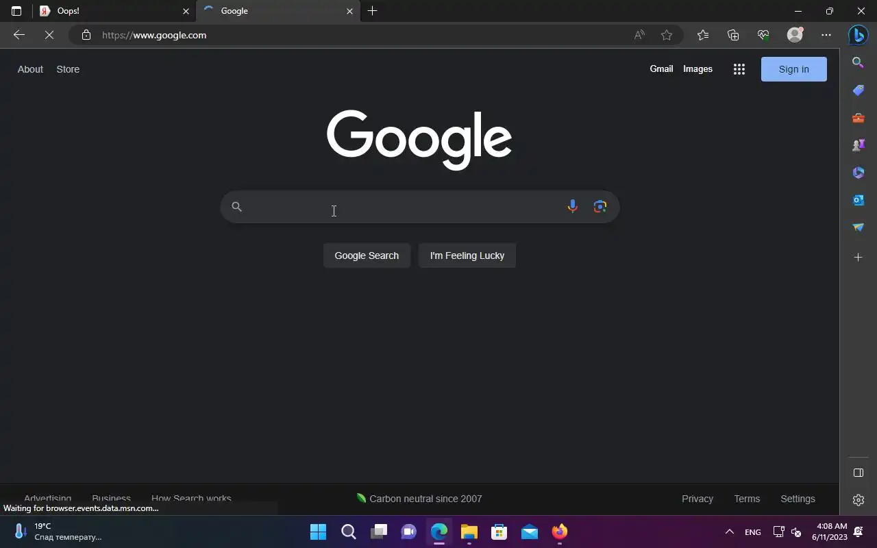The height and width of the screenshot is (548, 877).
Task: Close the Google tab
Action: tap(350, 11)
